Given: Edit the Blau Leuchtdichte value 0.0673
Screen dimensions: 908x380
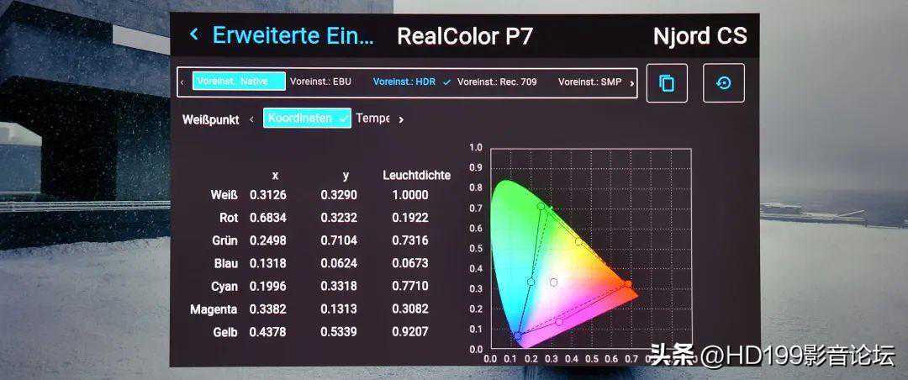Looking at the screenshot, I should (409, 263).
